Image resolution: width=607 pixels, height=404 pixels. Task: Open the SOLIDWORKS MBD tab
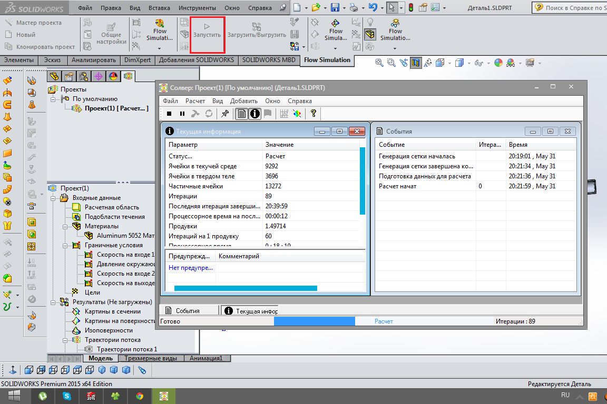pyautogui.click(x=269, y=60)
